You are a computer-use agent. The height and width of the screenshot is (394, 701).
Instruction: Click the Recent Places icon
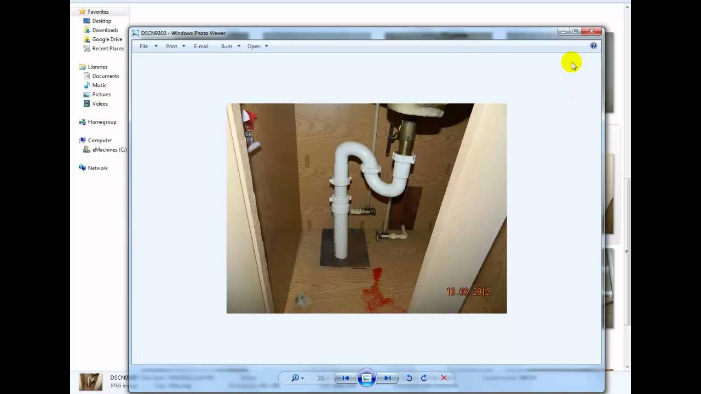click(x=87, y=49)
